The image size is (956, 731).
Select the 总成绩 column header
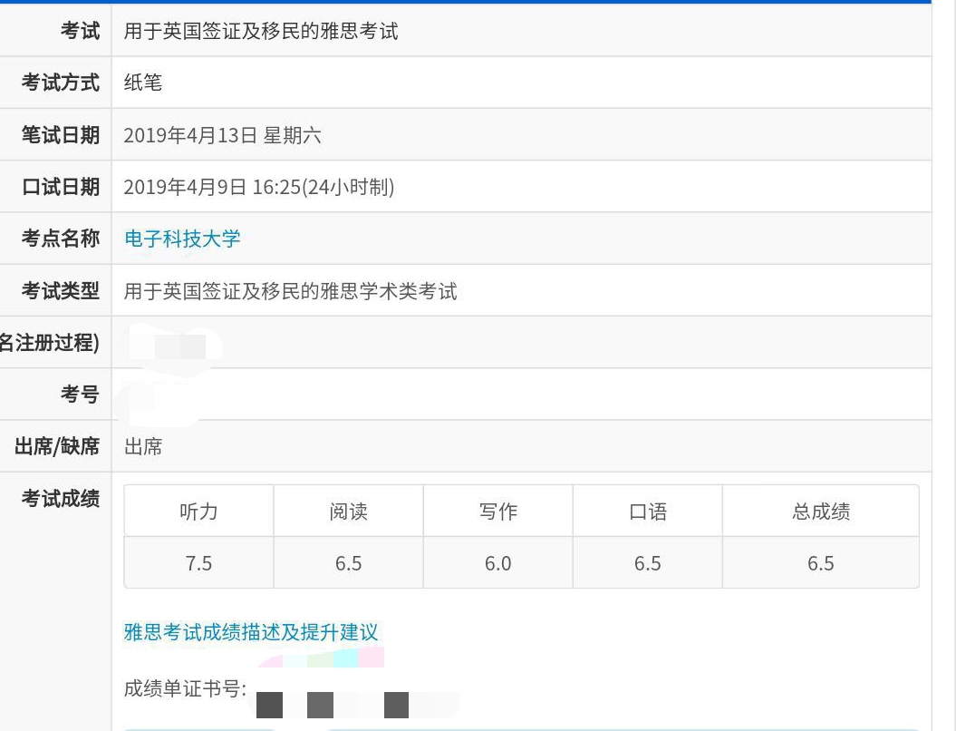coord(820,512)
